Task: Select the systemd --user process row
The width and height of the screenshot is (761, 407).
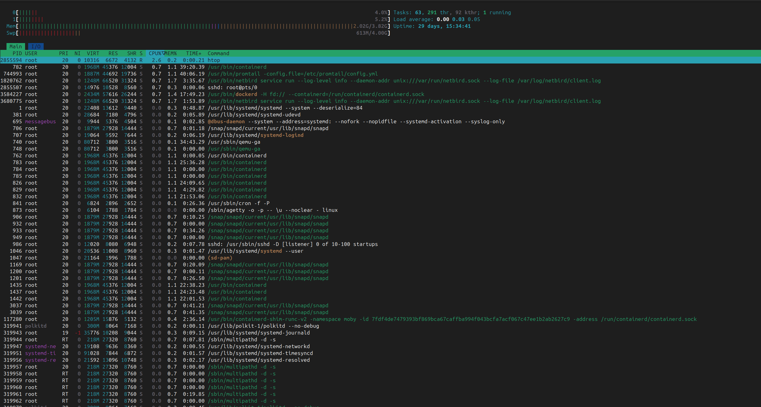Action: click(380, 251)
